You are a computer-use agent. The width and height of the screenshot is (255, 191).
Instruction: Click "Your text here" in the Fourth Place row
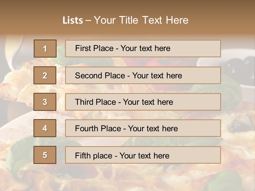tap(153, 129)
